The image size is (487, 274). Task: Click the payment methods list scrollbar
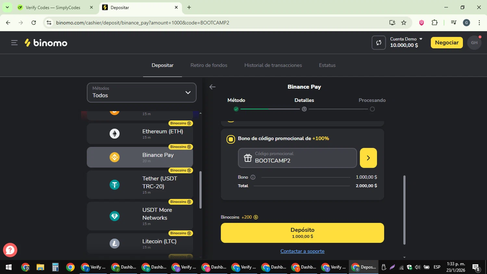coord(200,190)
